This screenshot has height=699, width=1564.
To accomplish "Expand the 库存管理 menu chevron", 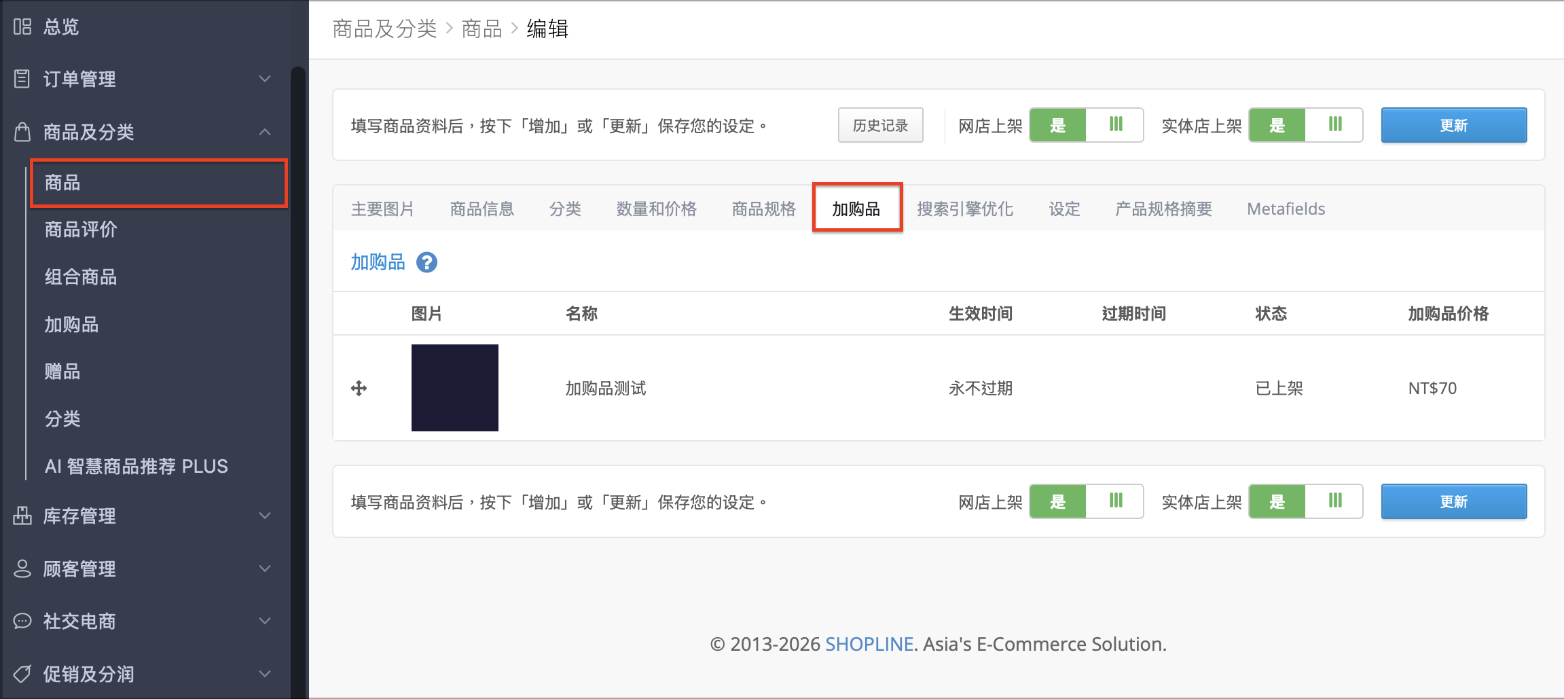I will point(265,516).
